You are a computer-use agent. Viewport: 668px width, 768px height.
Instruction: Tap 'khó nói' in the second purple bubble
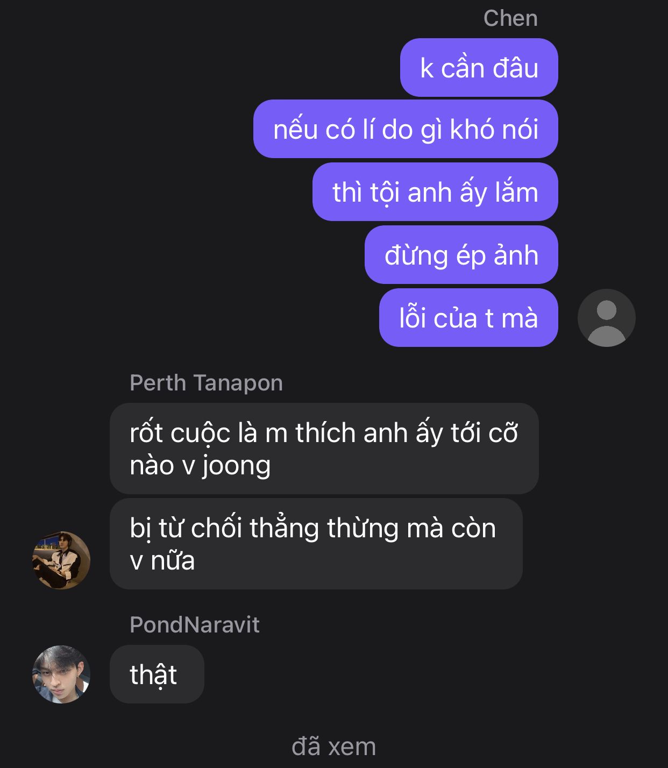[x=494, y=130]
